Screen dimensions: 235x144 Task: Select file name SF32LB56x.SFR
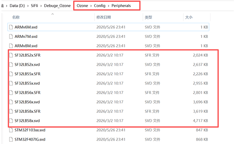click(28, 93)
